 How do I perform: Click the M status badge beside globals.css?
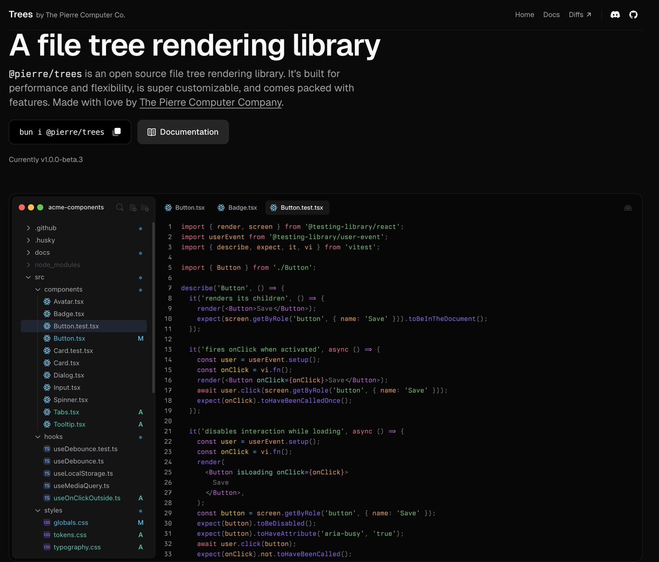click(141, 523)
